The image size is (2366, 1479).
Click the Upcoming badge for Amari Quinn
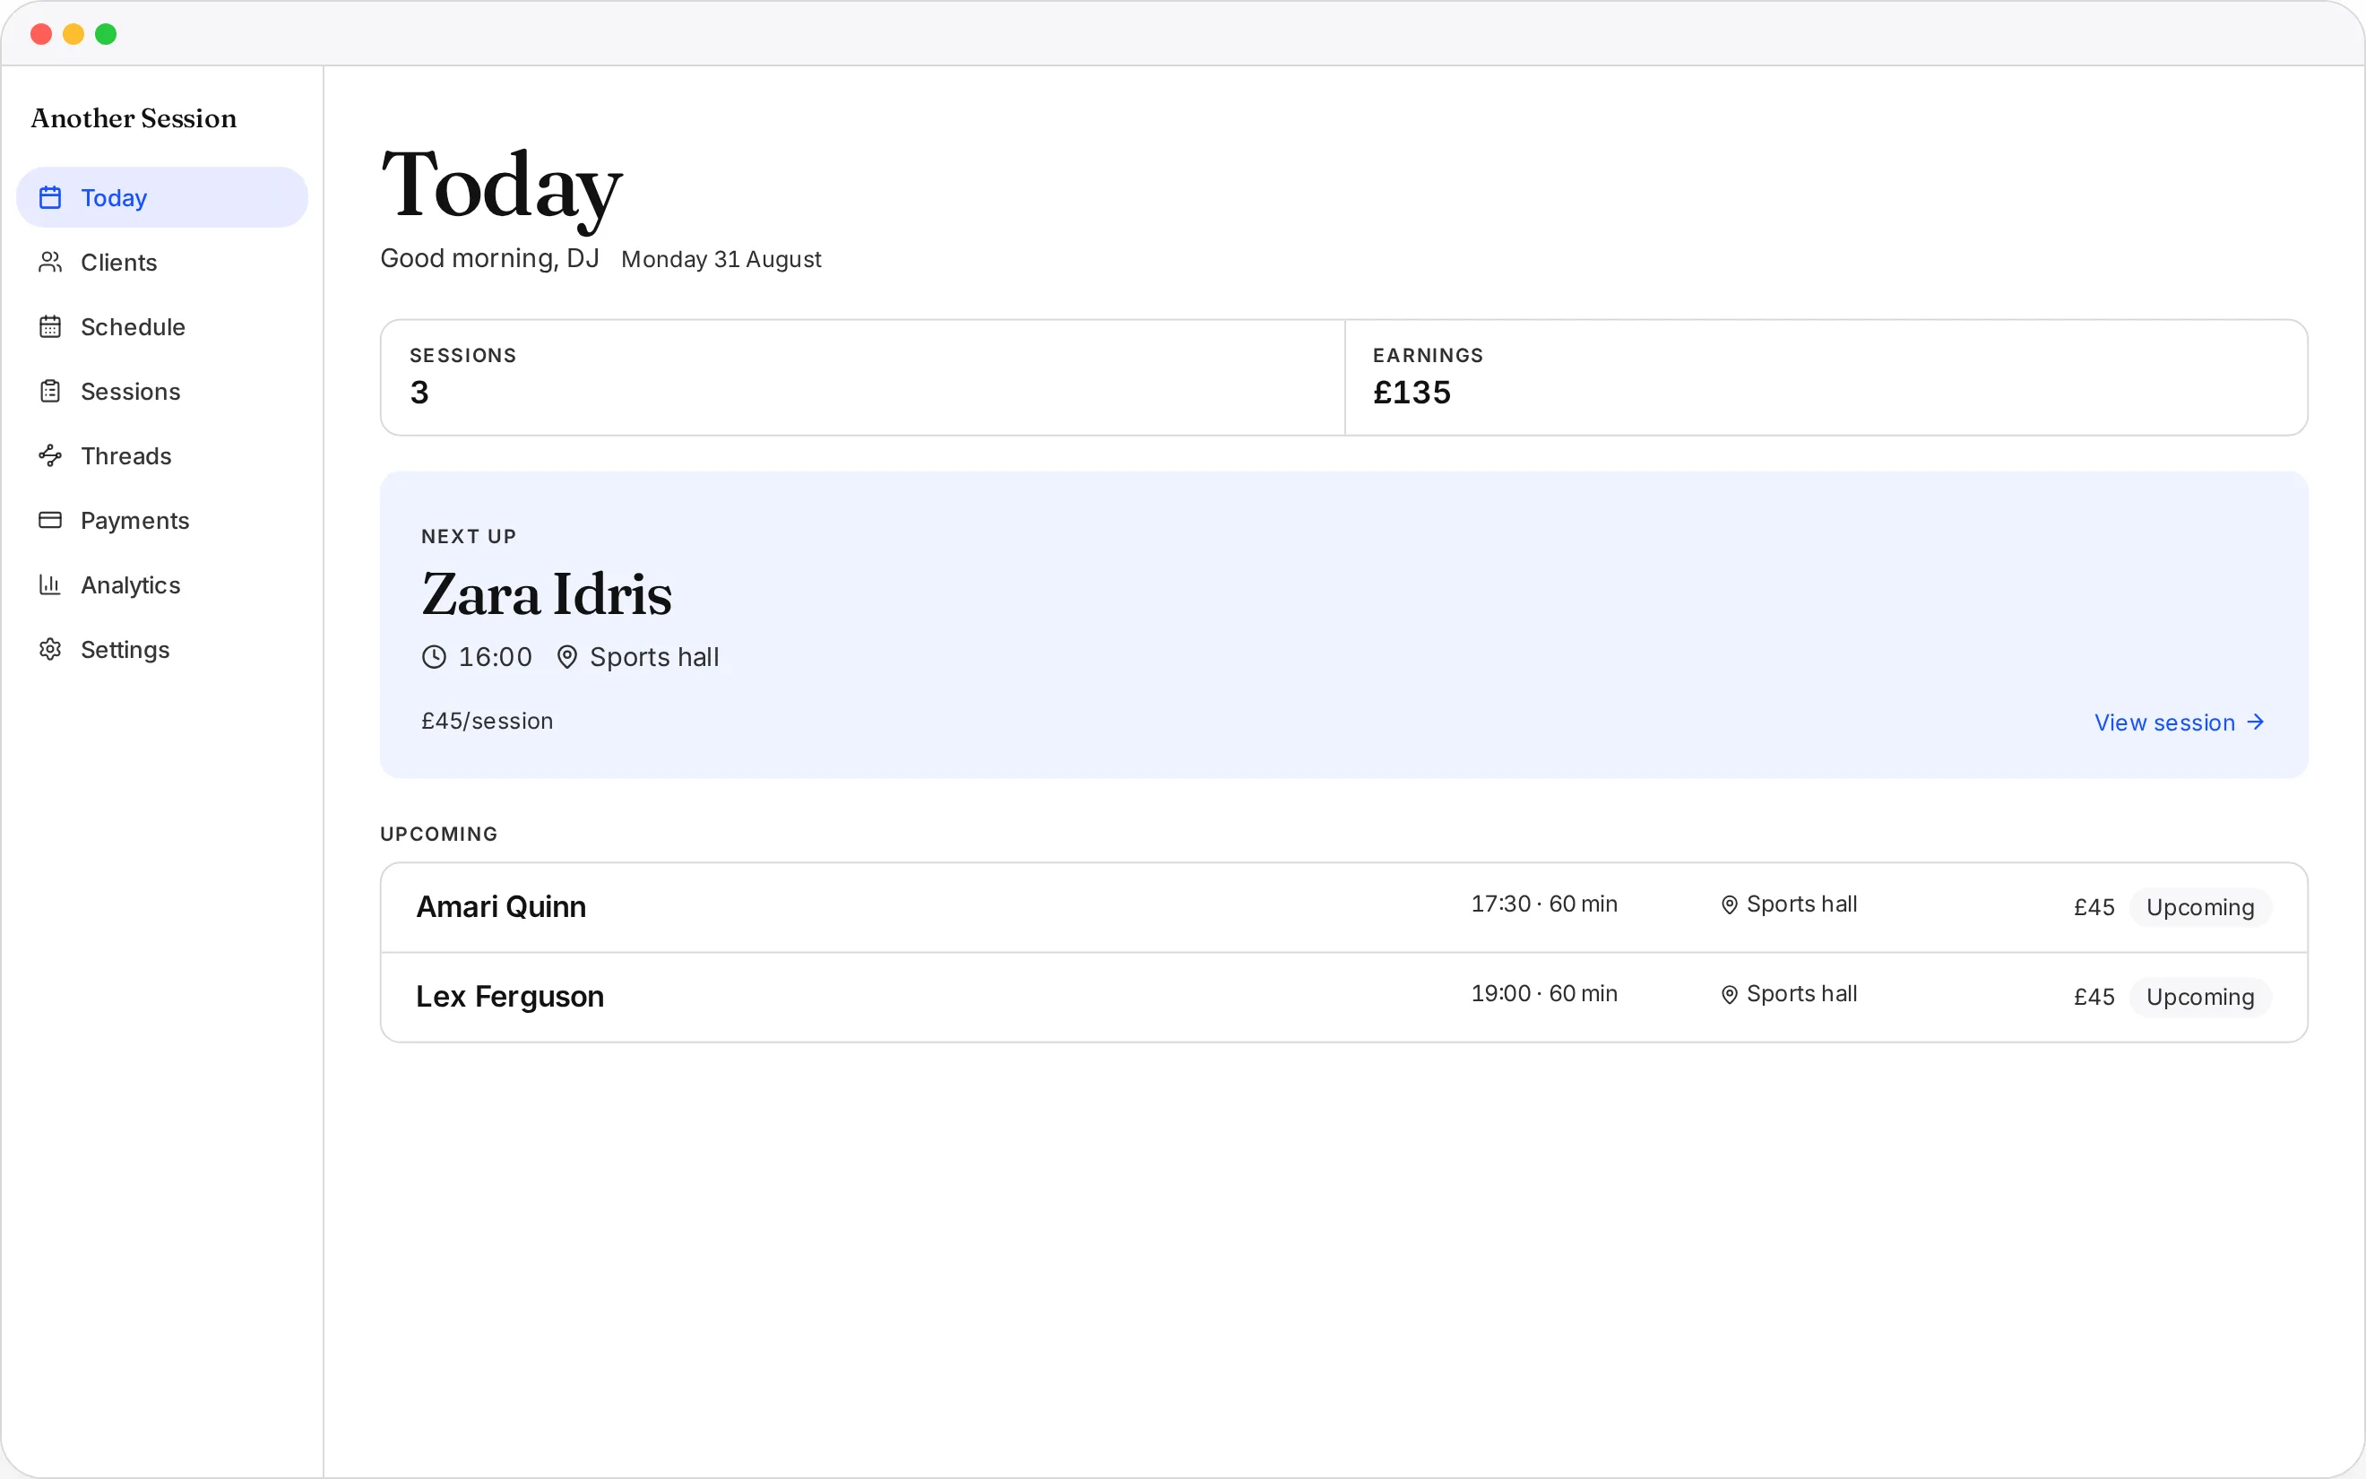(x=2200, y=908)
